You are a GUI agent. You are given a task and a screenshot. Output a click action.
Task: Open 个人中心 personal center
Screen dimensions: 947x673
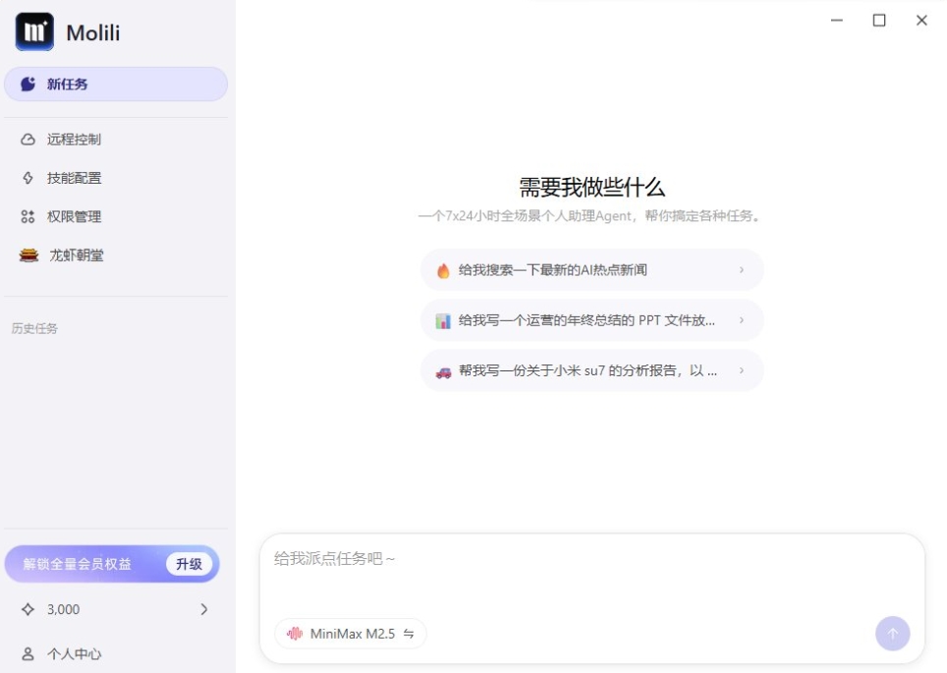(116, 653)
